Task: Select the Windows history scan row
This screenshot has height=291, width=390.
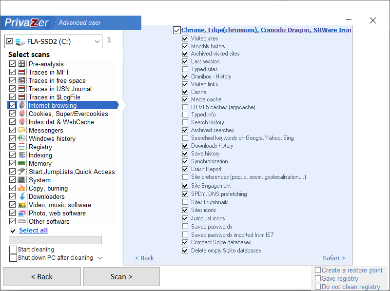Action: coord(63,138)
